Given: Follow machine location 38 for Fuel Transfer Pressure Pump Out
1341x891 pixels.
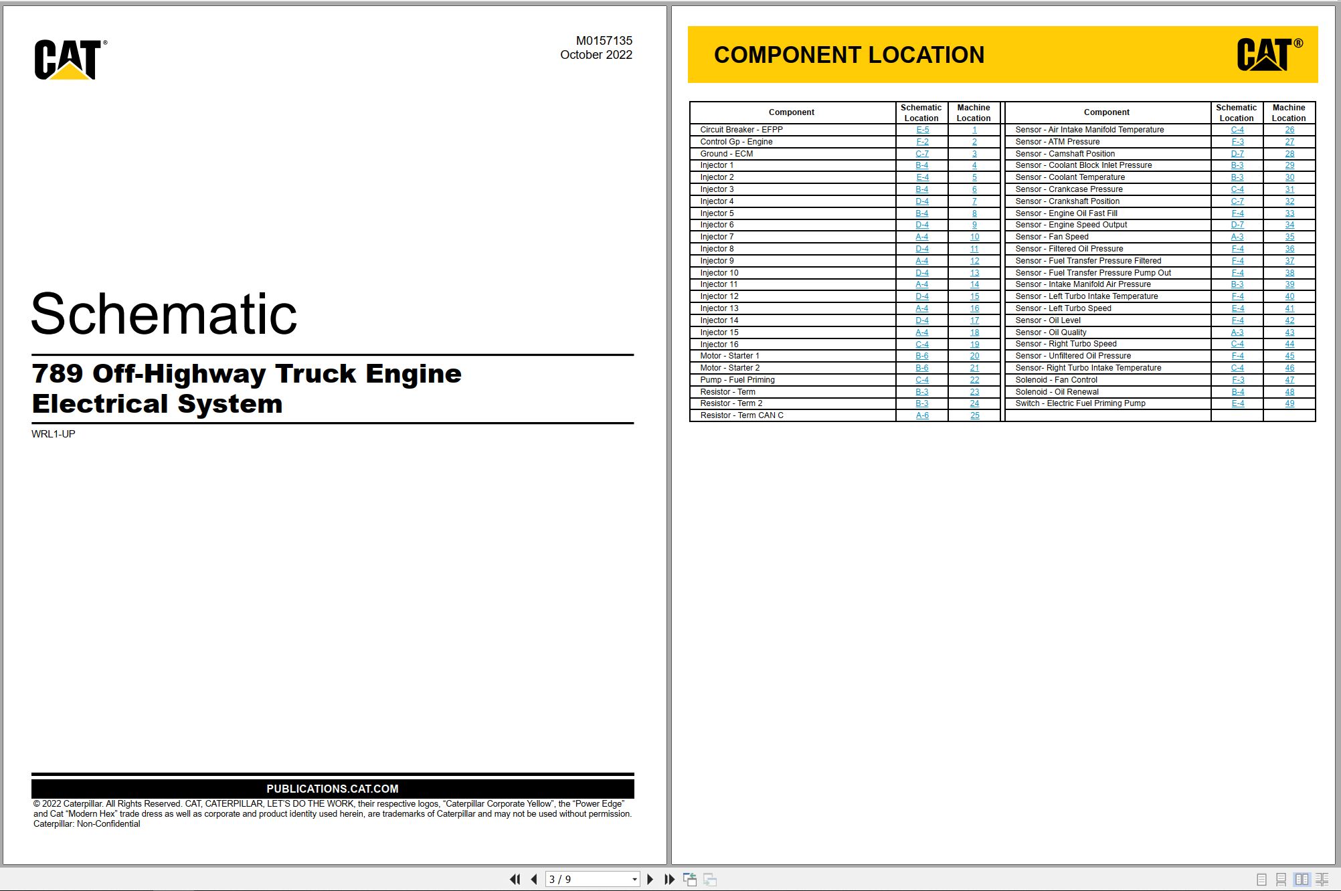Looking at the screenshot, I should click(x=1289, y=273).
